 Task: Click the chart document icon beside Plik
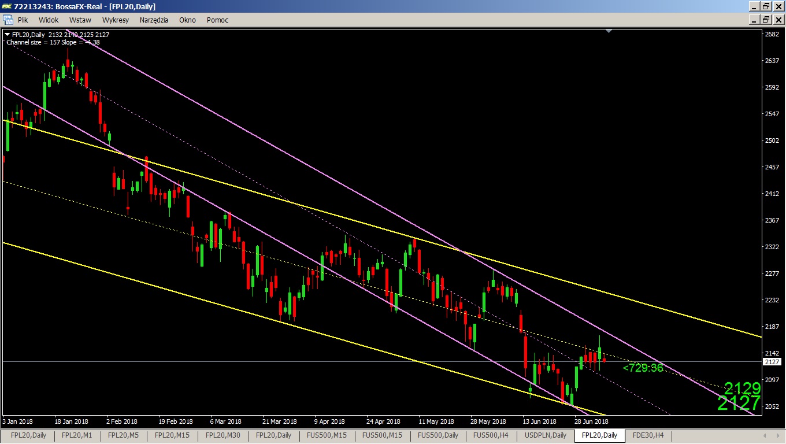pos(8,20)
